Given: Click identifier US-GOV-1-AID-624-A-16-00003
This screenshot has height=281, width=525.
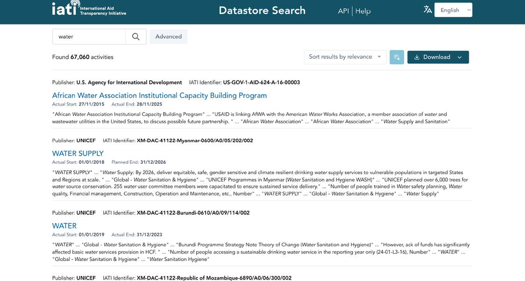Looking at the screenshot, I should coord(262,82).
